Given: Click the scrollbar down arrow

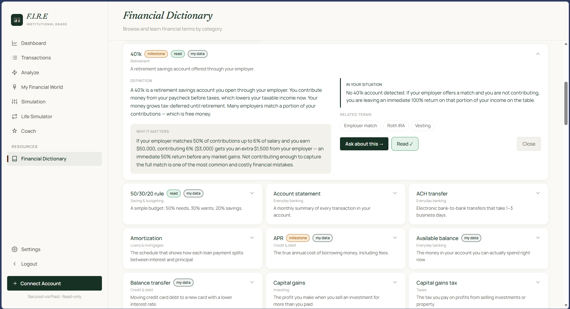Looking at the screenshot, I should click(566, 305).
